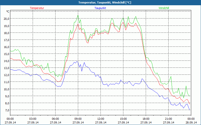Click the 28.09.14 date label
Viewport: 201px width, 125px height.
point(191,122)
